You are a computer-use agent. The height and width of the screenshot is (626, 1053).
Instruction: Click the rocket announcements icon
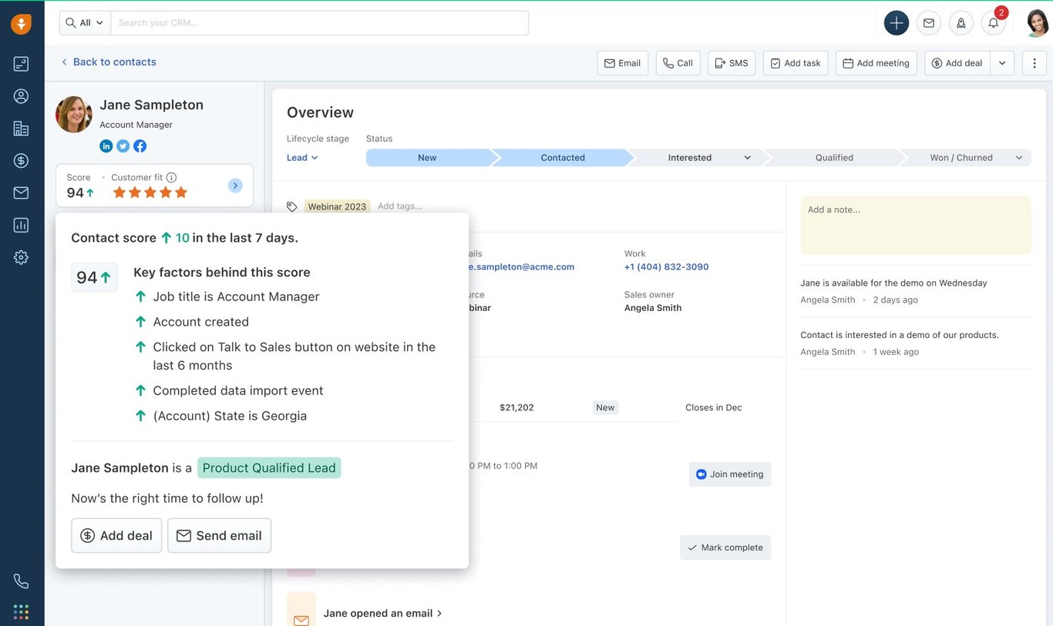pos(960,22)
